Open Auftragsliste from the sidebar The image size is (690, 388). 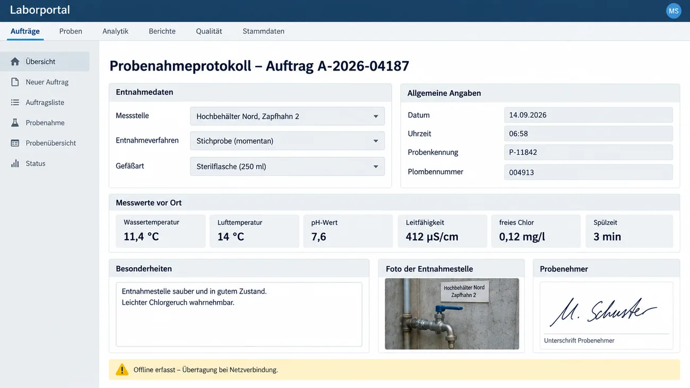(45, 102)
